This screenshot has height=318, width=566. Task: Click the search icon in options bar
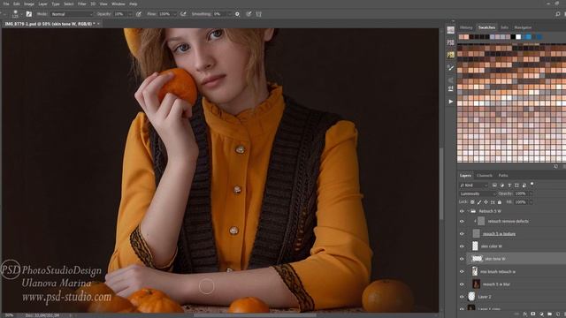[x=558, y=14]
